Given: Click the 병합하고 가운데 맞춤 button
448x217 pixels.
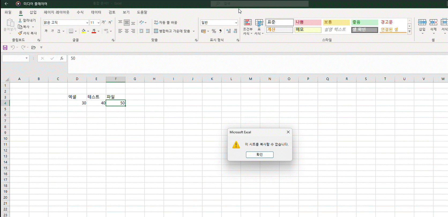Looking at the screenshot, I should 172,31.
